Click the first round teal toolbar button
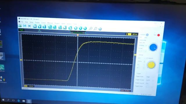Screen dimensions: 186x104 click(76, 28)
